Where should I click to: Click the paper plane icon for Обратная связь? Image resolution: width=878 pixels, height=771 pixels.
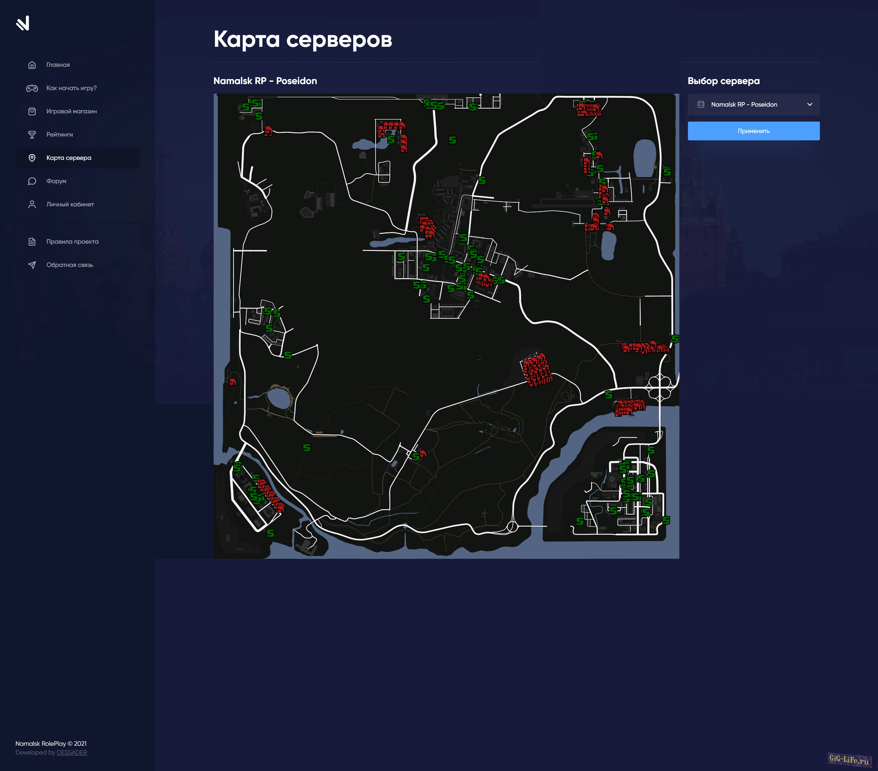point(32,265)
